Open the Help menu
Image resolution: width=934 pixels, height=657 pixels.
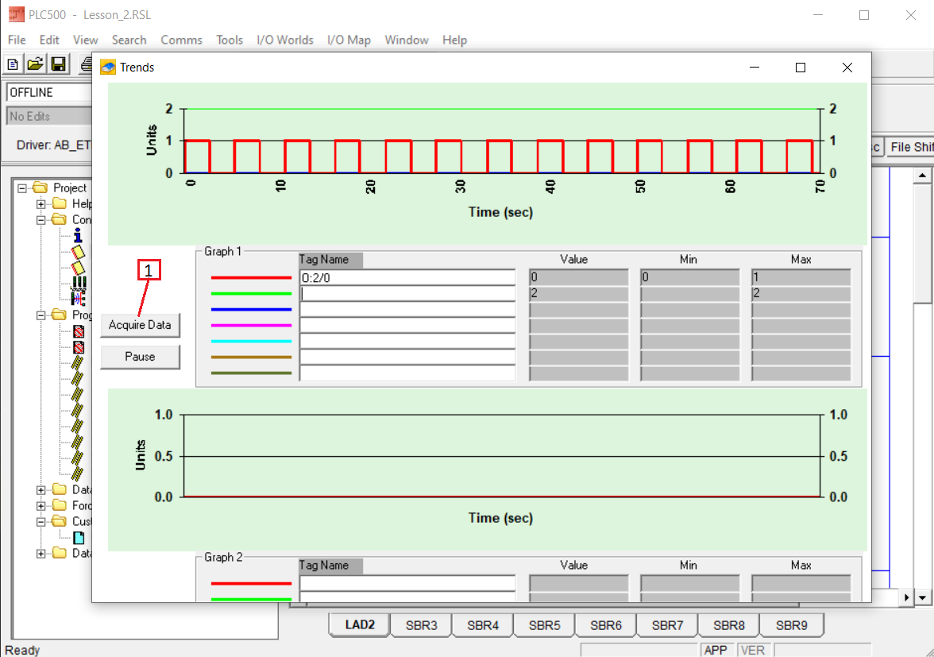[x=454, y=40]
